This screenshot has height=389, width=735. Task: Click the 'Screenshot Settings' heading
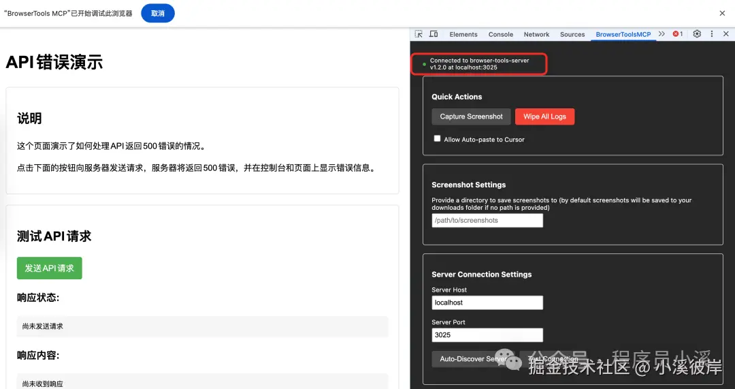point(468,185)
